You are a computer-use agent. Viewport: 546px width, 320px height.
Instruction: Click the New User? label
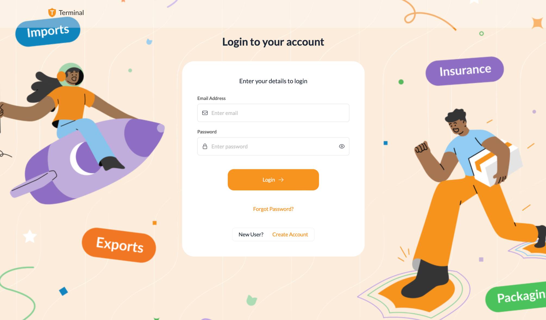(251, 234)
